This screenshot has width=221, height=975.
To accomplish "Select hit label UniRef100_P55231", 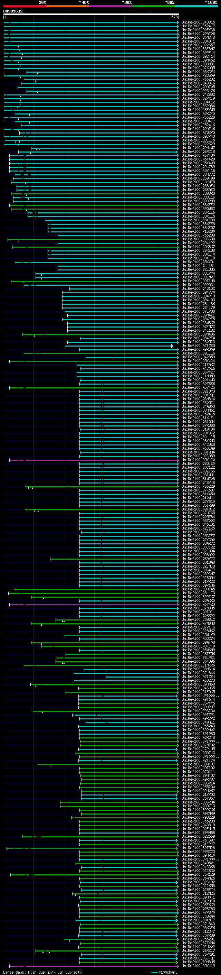I will 198,939.
